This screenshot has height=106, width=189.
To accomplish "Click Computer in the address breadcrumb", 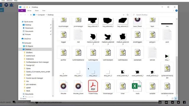I will [x=41, y=15].
